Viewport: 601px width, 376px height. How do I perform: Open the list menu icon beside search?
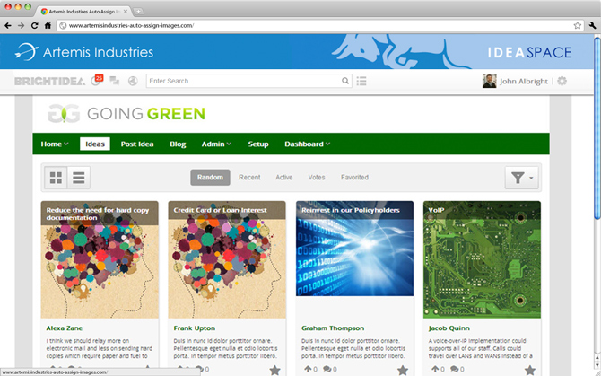click(x=361, y=81)
